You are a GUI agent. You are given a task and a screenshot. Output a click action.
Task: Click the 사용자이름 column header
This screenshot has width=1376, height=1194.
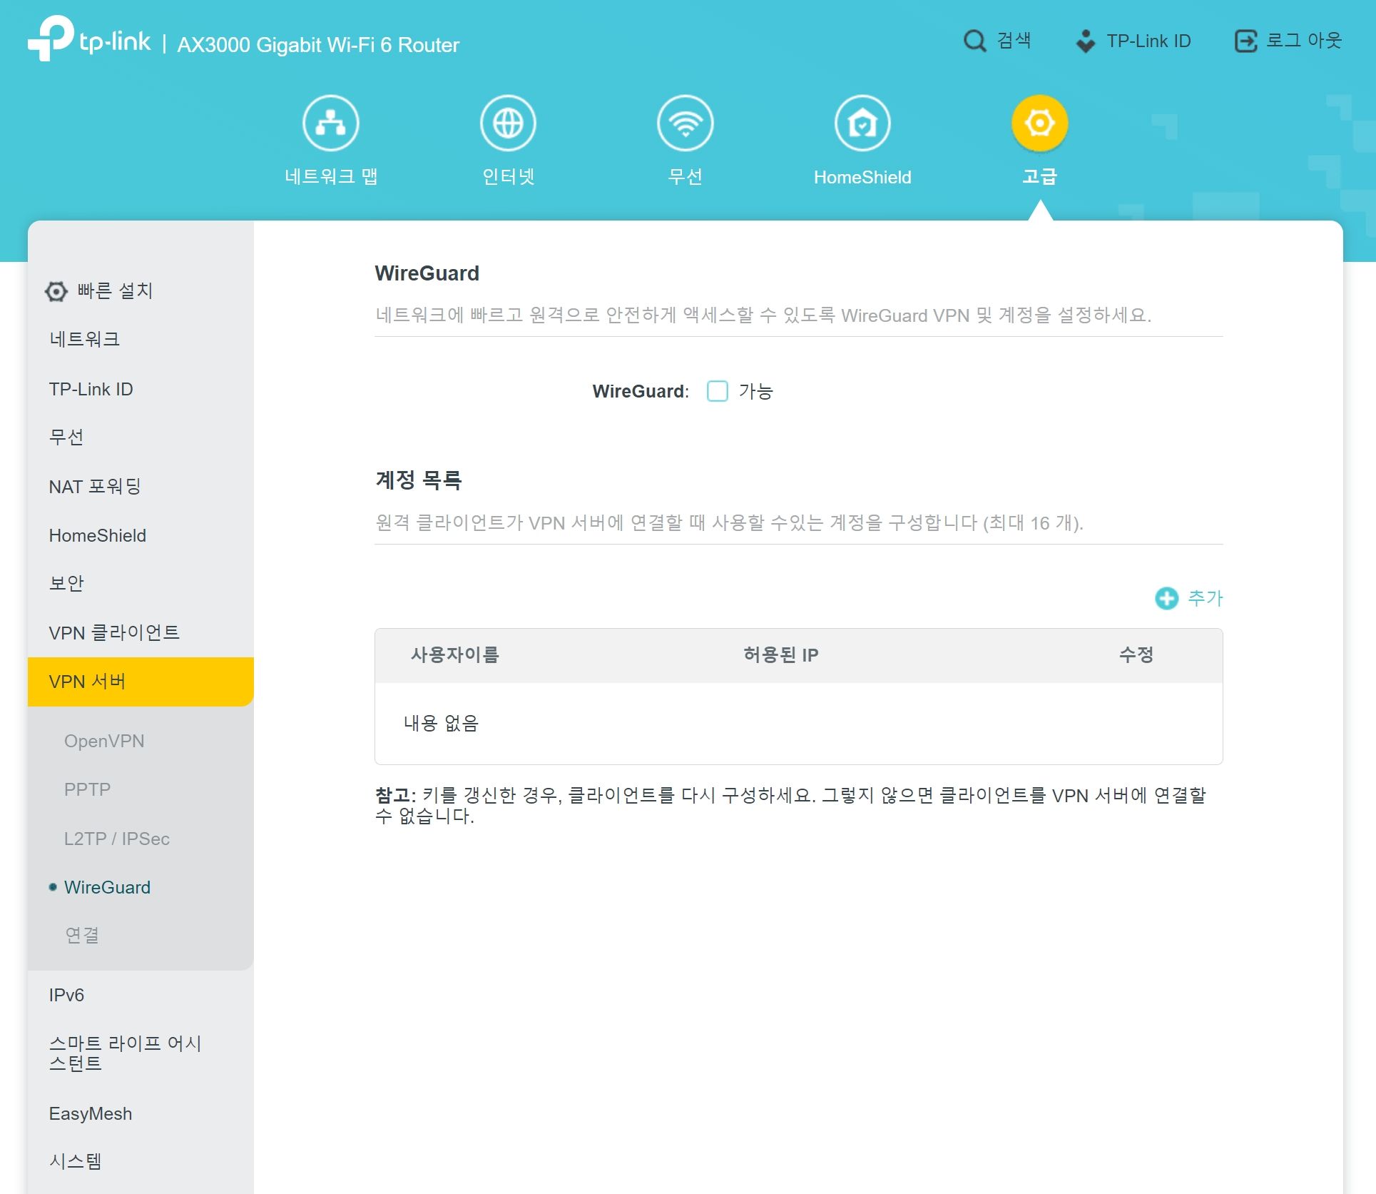tap(455, 654)
